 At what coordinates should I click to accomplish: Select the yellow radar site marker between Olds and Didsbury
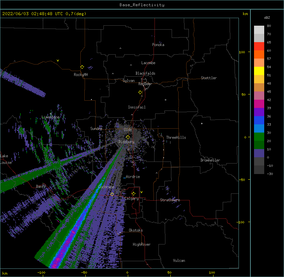128,137
